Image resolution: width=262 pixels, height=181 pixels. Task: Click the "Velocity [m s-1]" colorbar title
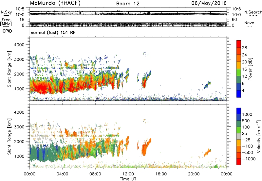click(259, 136)
